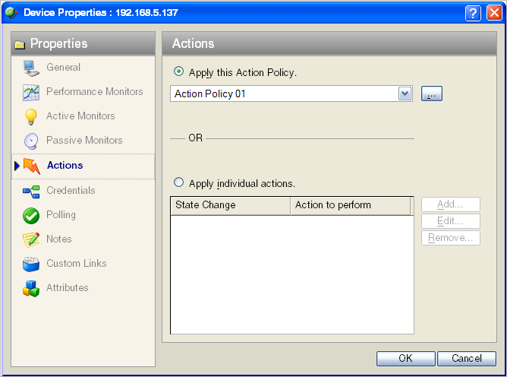507x377 pixels.
Task: Confirm with the OK button
Action: pyautogui.click(x=406, y=359)
